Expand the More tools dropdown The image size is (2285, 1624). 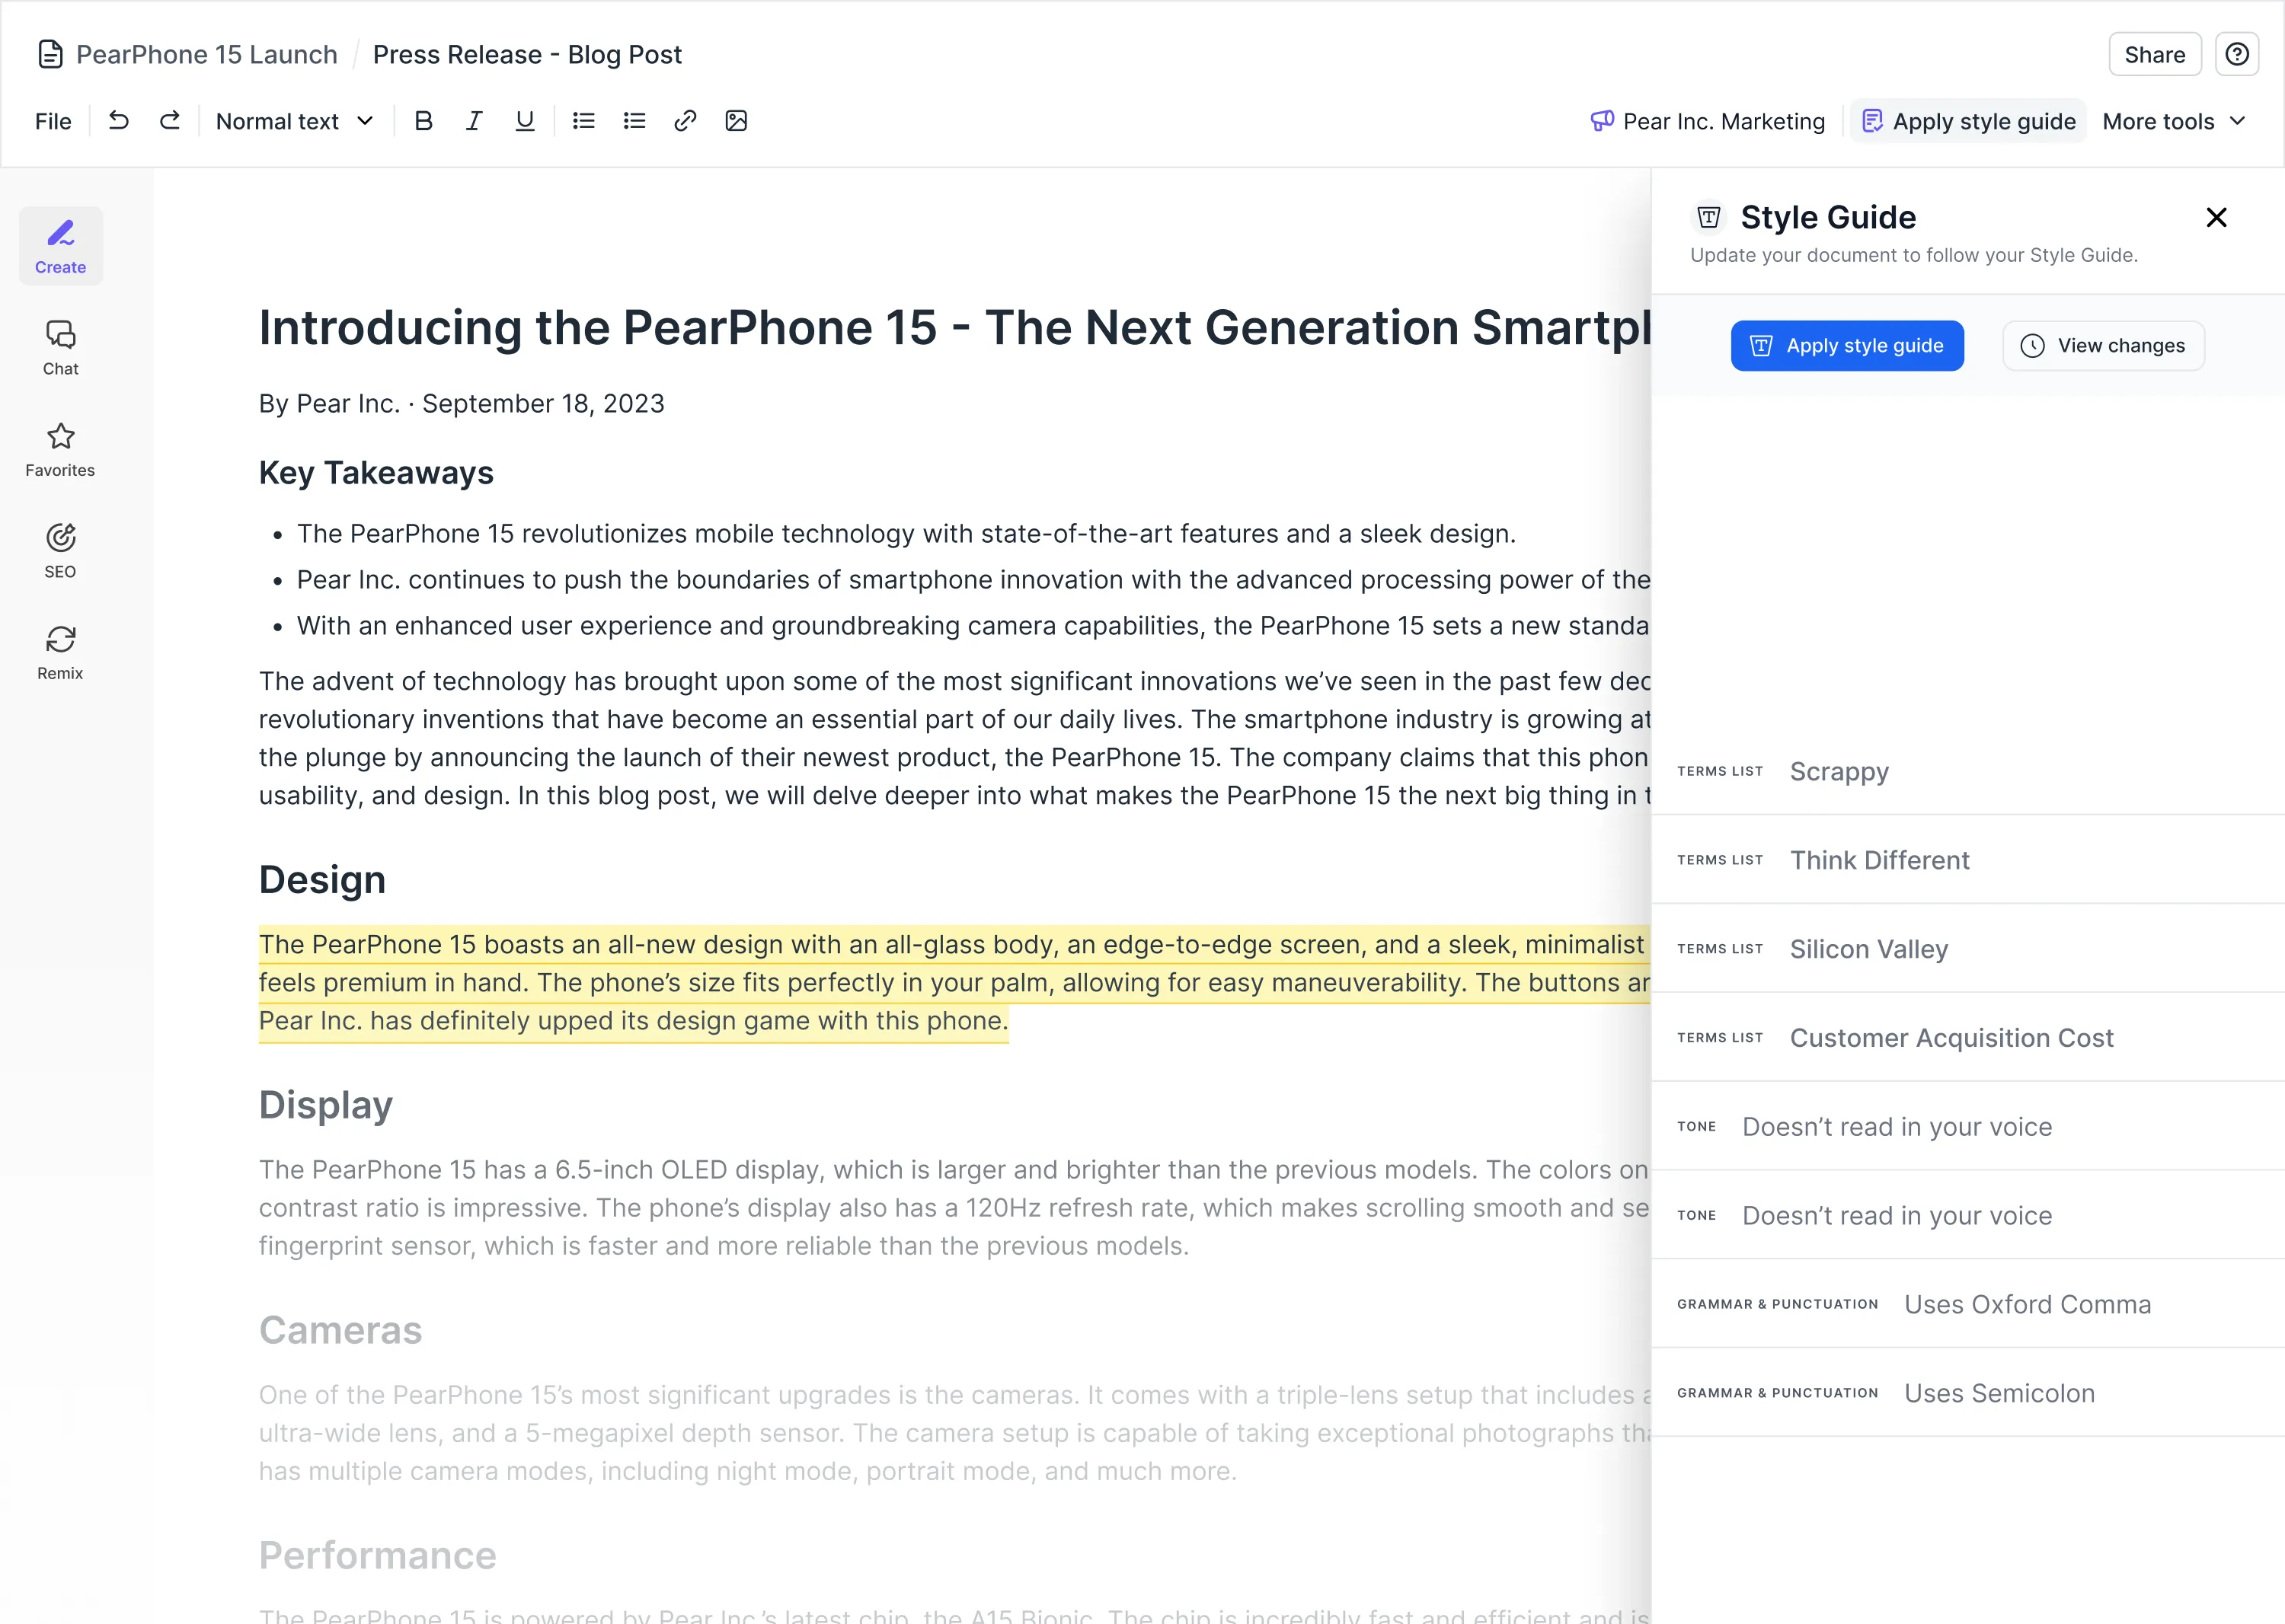coord(2174,121)
